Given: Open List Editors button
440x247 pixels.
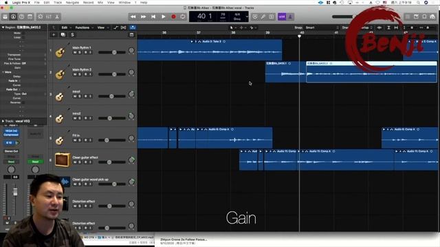Looking at the screenshot, I should pos(408,16).
